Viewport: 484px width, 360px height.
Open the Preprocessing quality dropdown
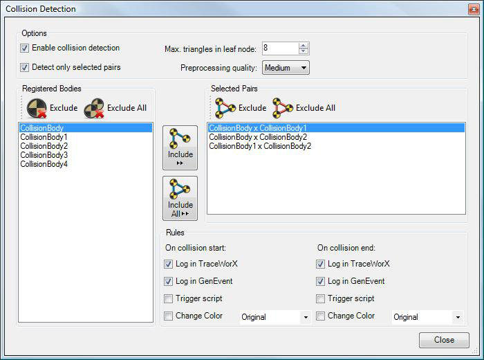click(285, 68)
